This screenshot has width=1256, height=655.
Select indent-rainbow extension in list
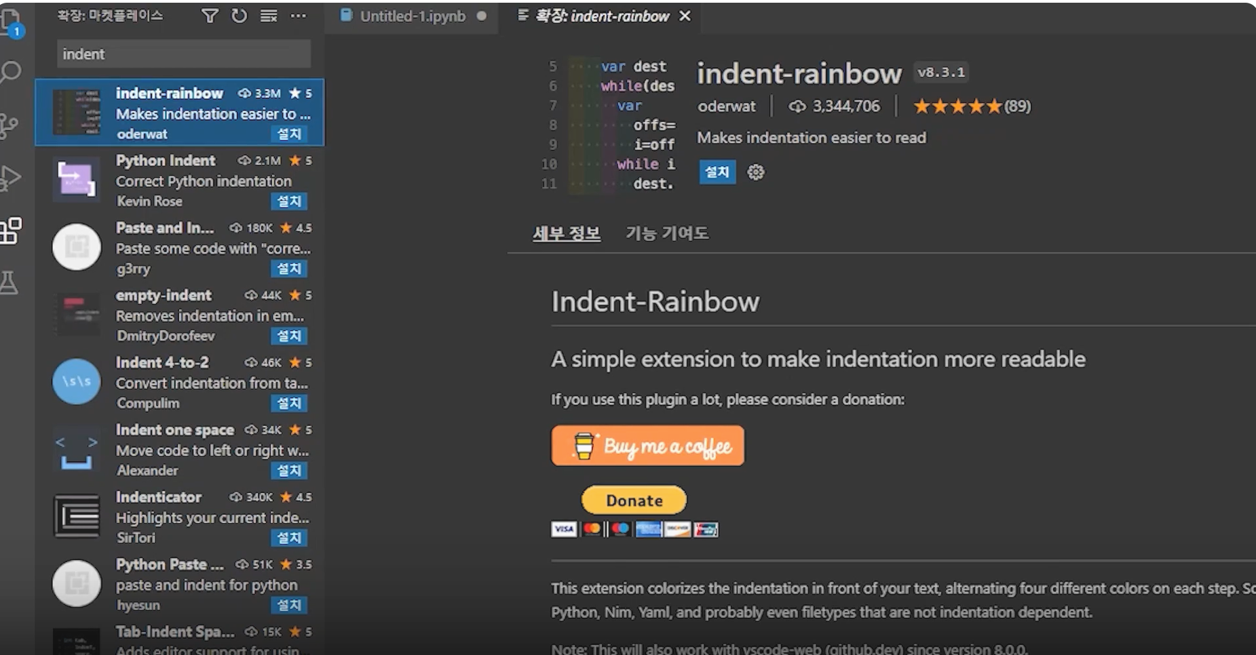tap(180, 113)
